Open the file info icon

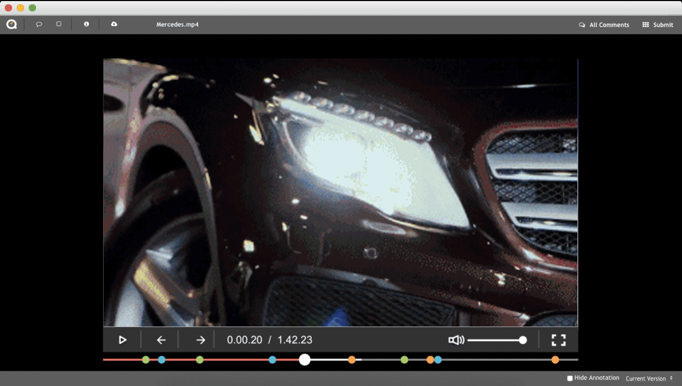coord(87,24)
